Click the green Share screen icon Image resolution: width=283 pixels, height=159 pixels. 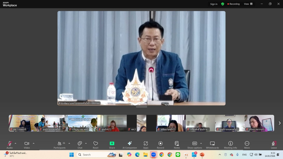pos(112,144)
